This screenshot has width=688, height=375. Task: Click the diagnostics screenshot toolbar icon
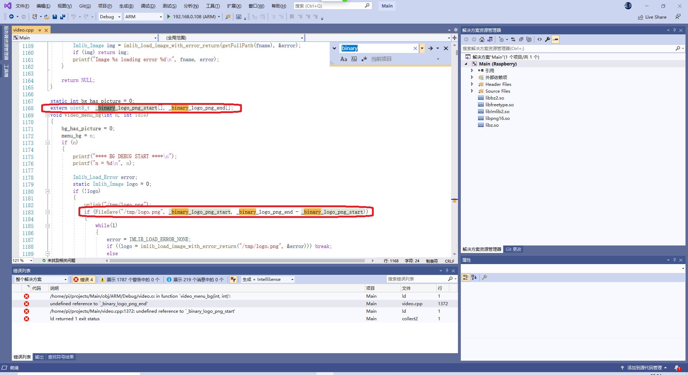239,16
